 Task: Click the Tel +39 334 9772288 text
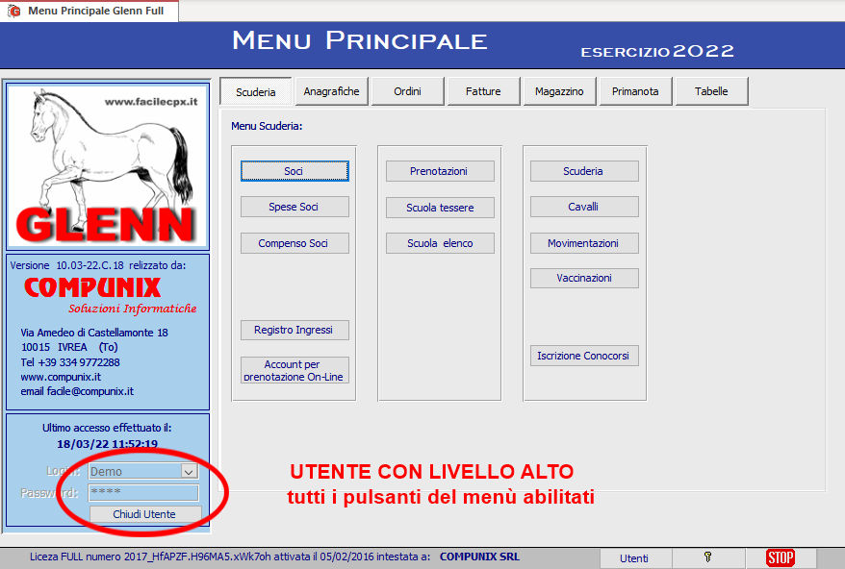[70, 362]
